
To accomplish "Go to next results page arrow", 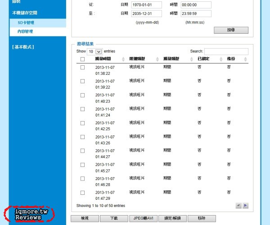I will coord(245,205).
